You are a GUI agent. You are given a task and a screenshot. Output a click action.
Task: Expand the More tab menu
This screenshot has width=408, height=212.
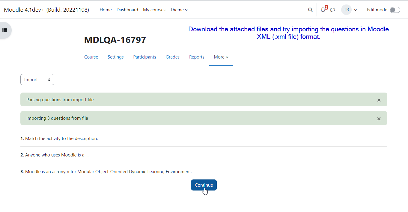[x=221, y=57]
